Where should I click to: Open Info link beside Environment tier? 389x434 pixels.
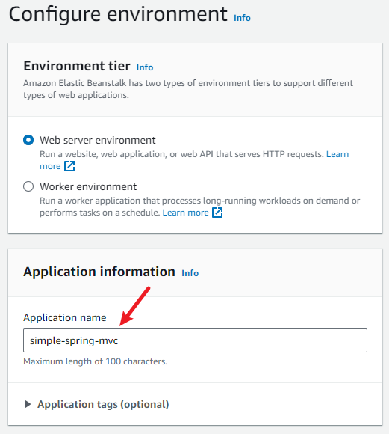[x=145, y=67]
